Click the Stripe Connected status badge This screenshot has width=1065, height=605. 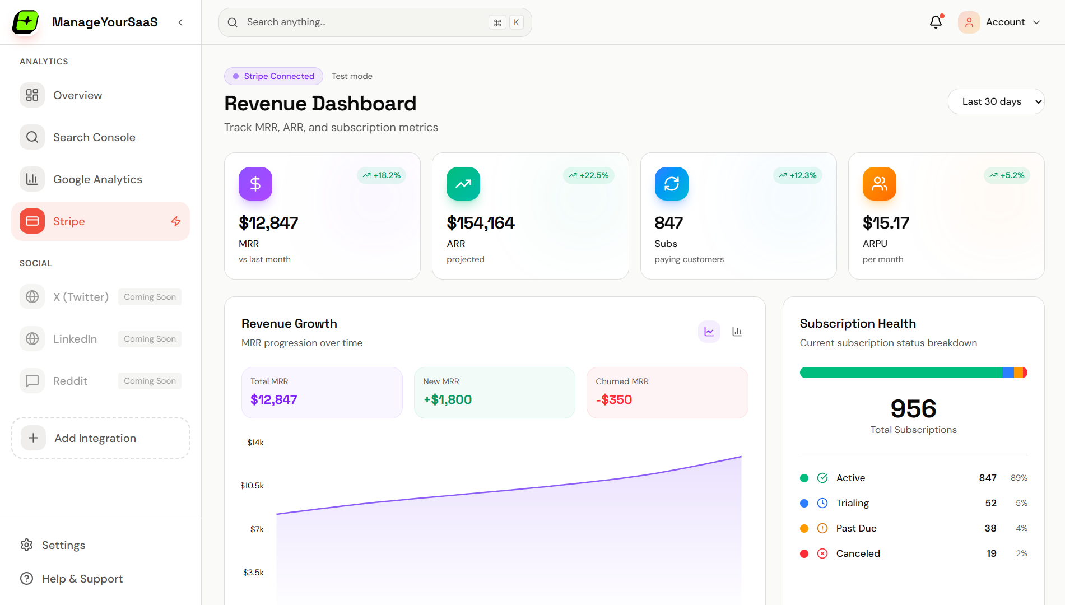pyautogui.click(x=273, y=76)
